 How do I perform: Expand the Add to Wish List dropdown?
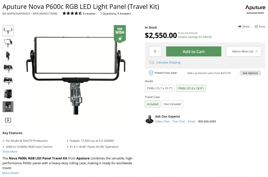pyautogui.click(x=243, y=52)
